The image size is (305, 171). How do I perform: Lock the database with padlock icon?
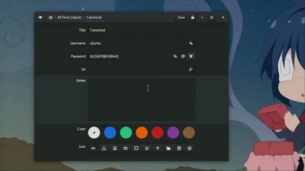(x=193, y=18)
